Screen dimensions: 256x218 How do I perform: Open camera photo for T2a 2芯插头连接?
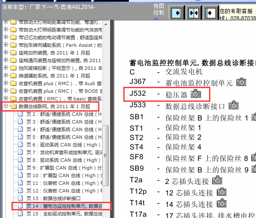[x=217, y=180]
